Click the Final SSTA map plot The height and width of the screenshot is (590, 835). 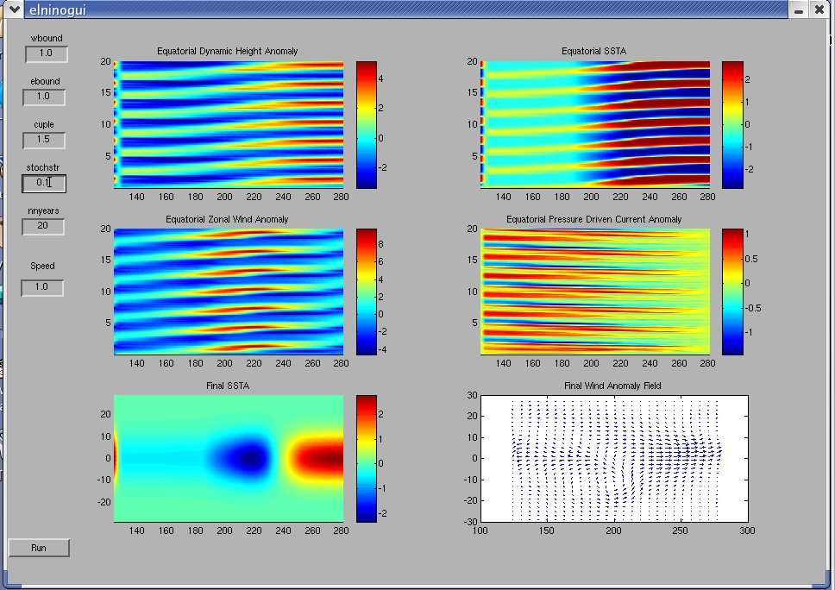229,458
